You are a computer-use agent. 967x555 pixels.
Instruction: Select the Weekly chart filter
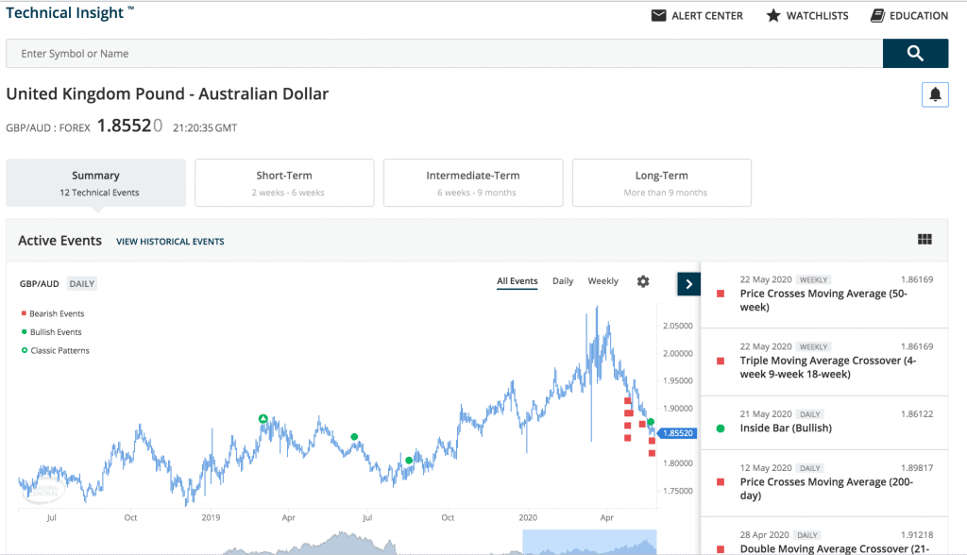[602, 281]
